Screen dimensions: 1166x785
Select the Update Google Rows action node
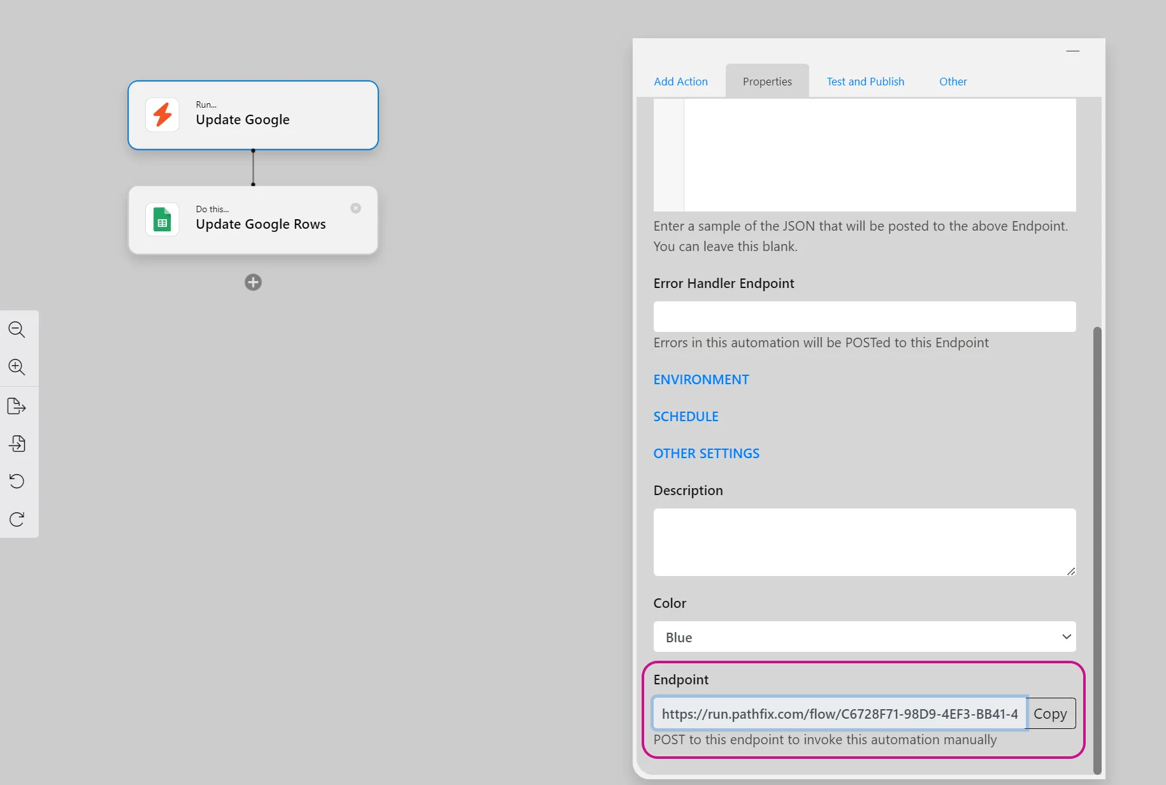(253, 220)
